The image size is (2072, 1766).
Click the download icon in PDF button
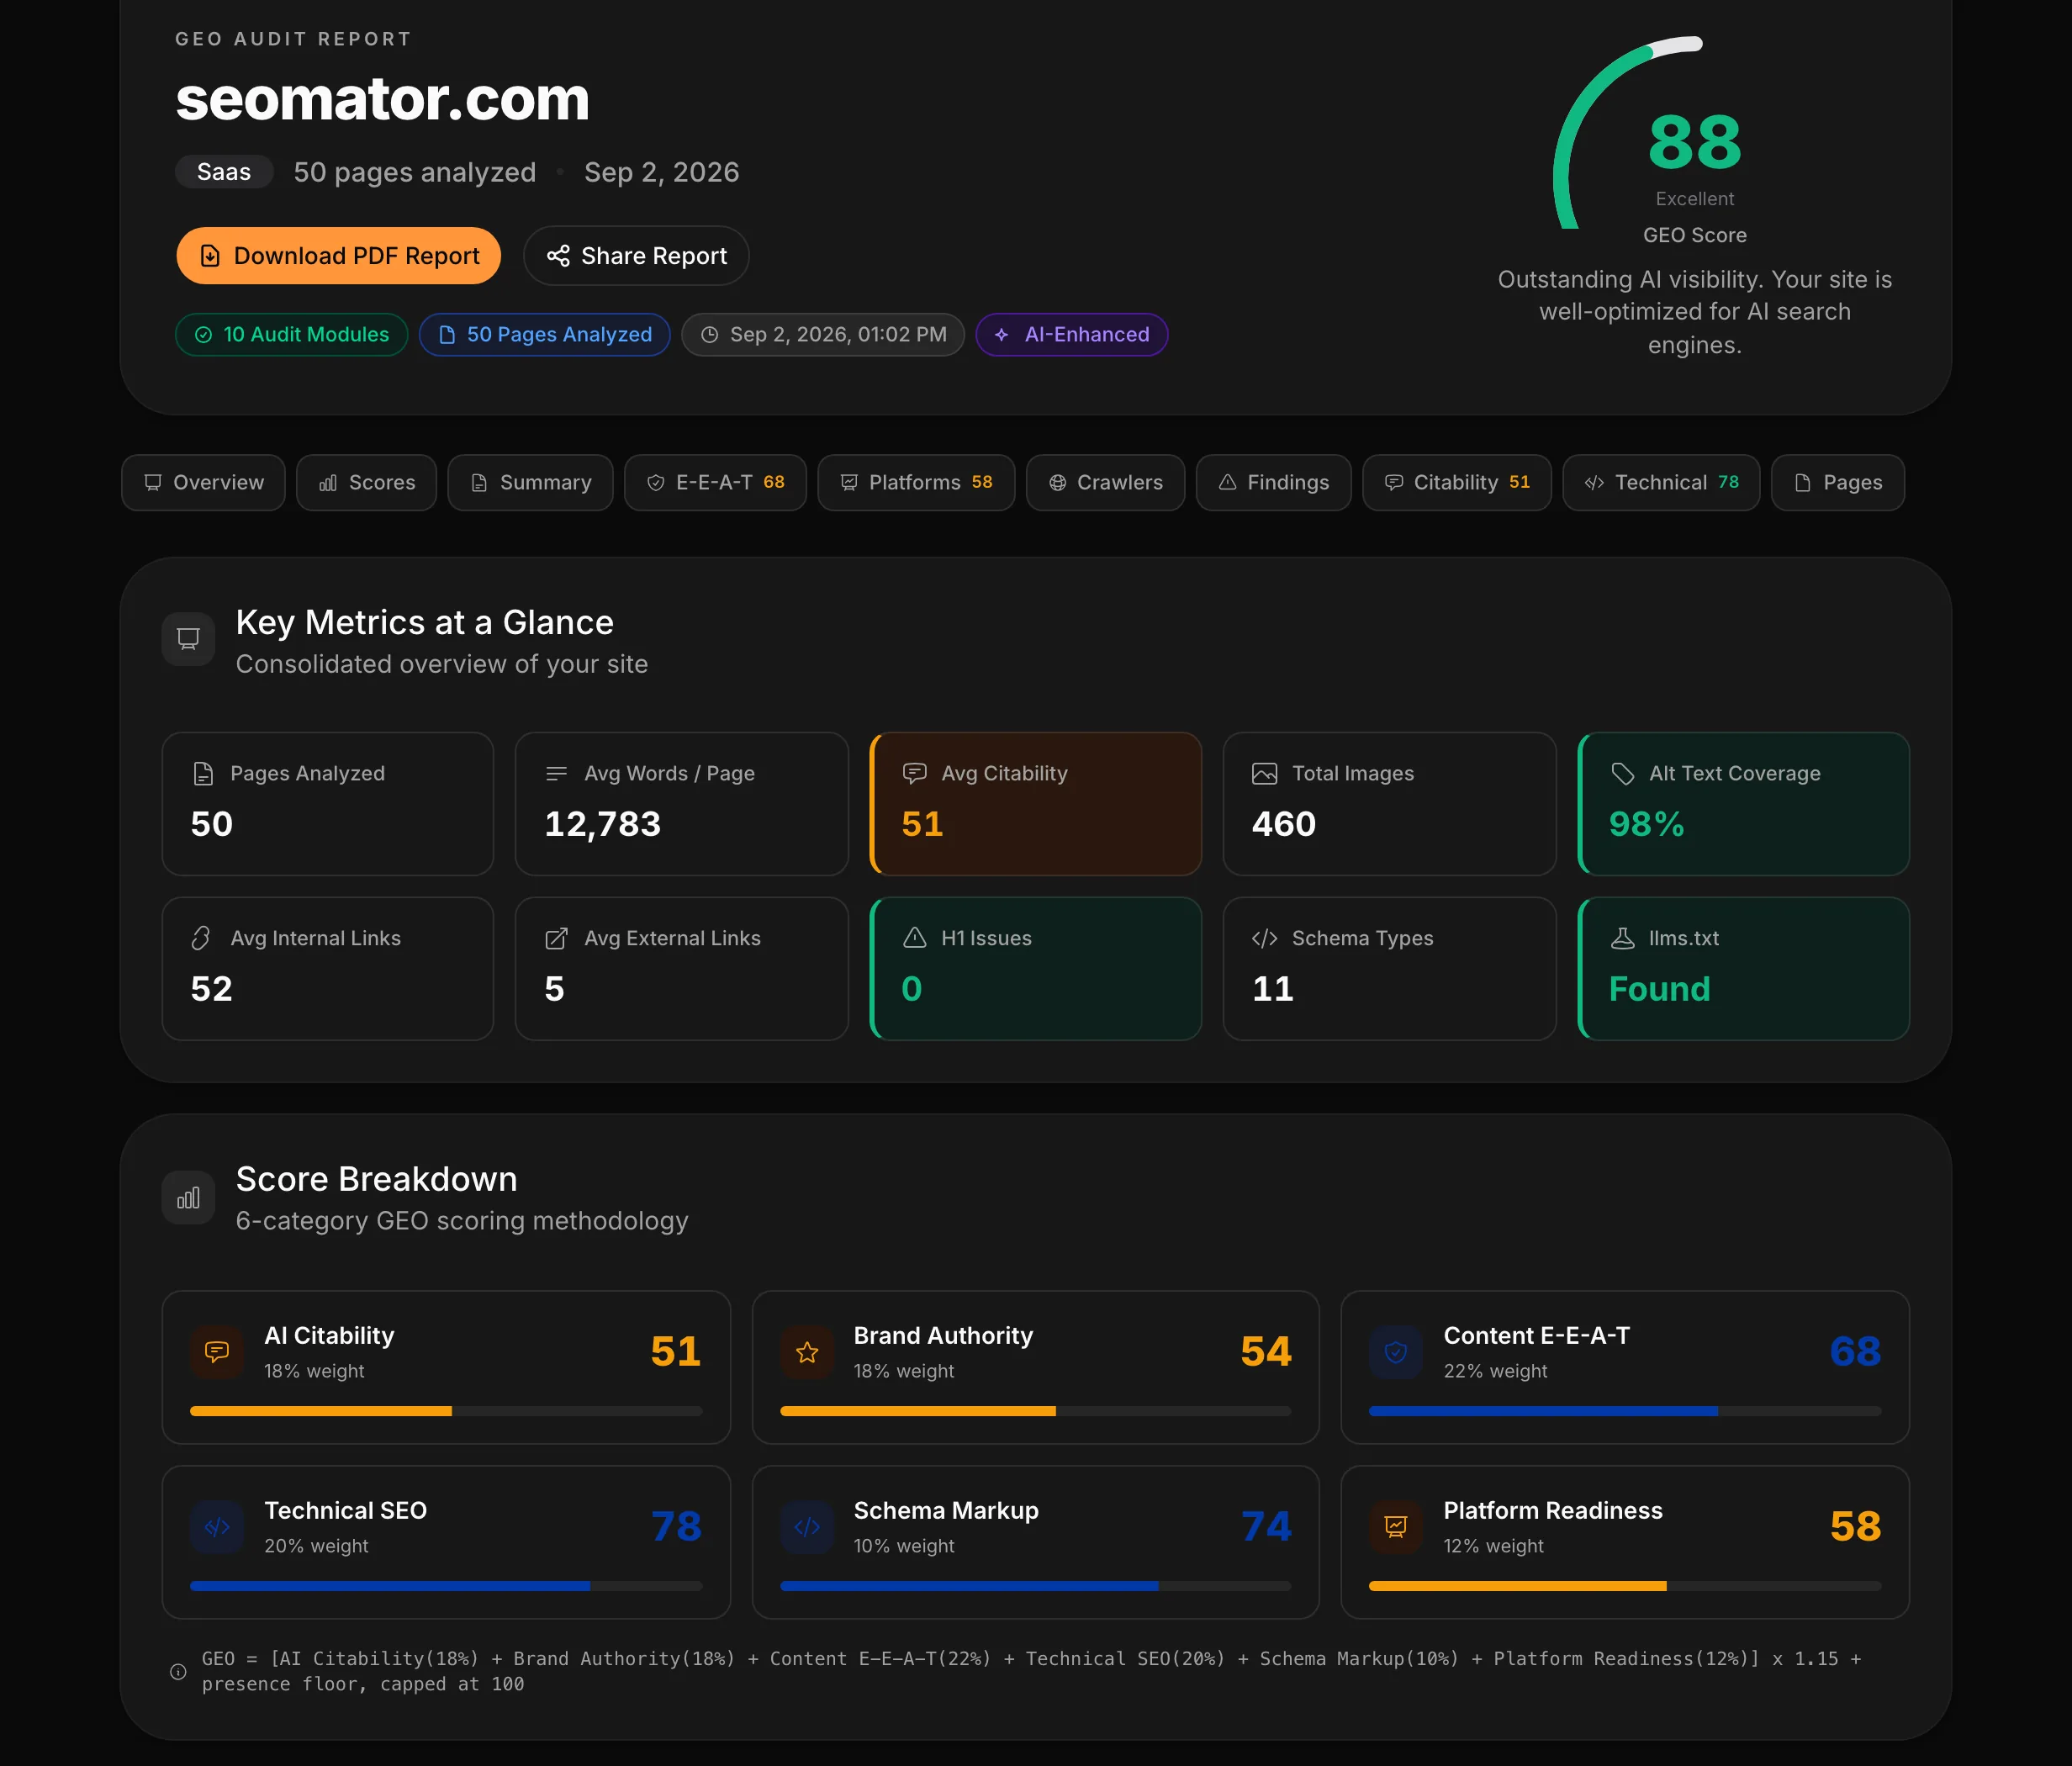point(210,256)
